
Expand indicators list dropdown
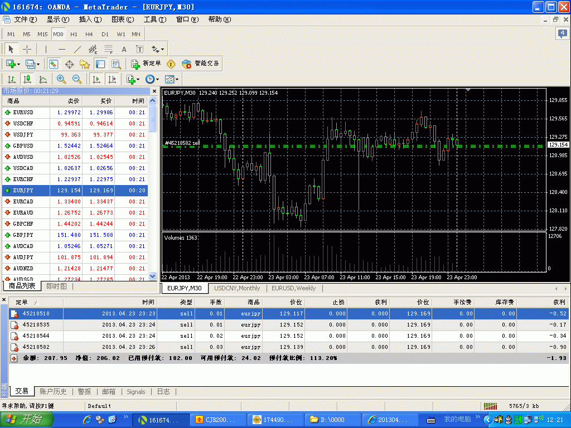[x=138, y=79]
